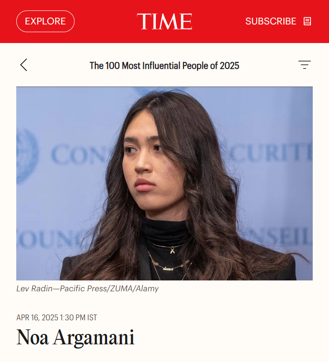Click the APR 16, 2025 publication date
Image resolution: width=329 pixels, height=362 pixels.
tap(37, 318)
